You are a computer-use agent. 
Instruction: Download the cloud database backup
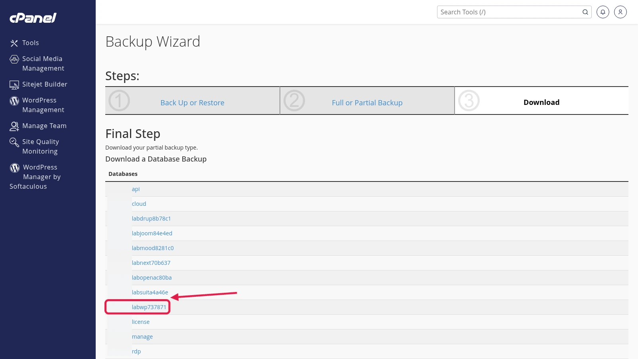click(x=139, y=204)
